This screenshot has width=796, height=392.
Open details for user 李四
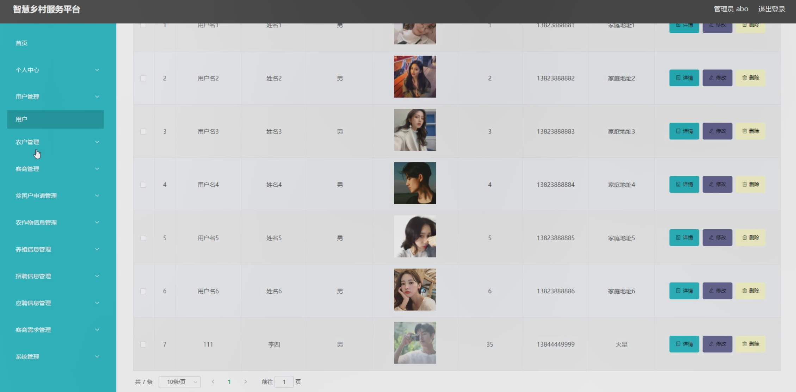coord(684,344)
